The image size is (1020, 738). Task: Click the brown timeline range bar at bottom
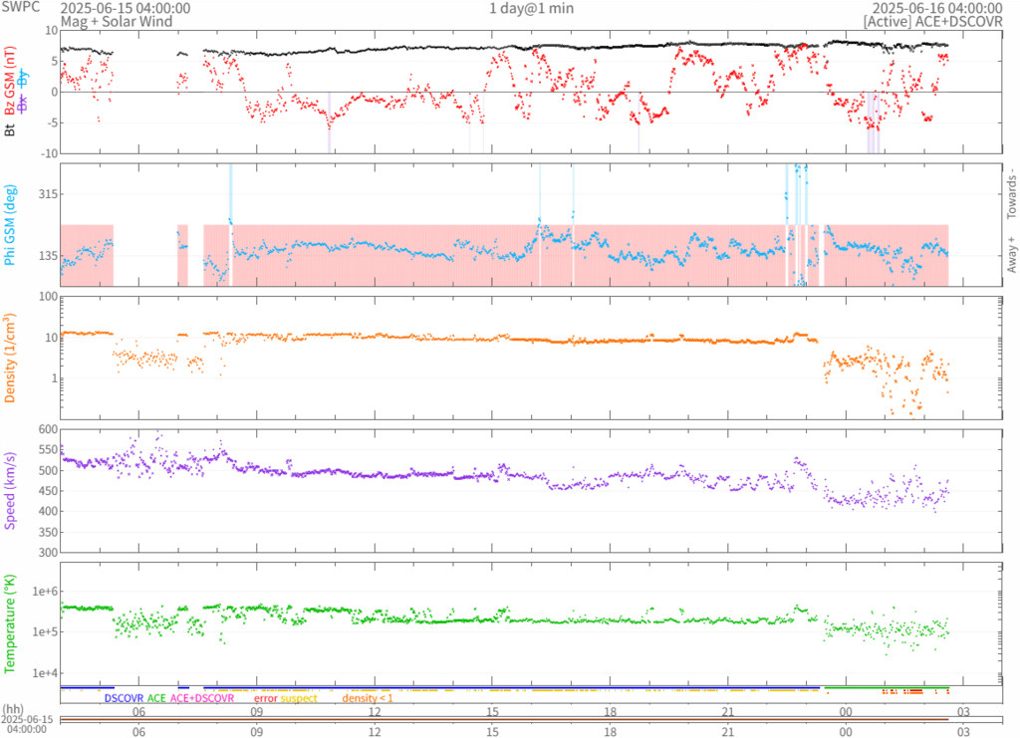click(504, 719)
